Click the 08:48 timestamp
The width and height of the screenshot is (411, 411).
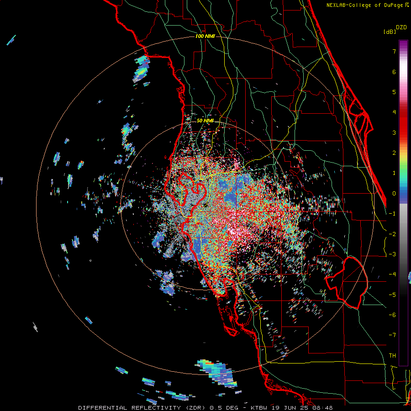[323, 408]
